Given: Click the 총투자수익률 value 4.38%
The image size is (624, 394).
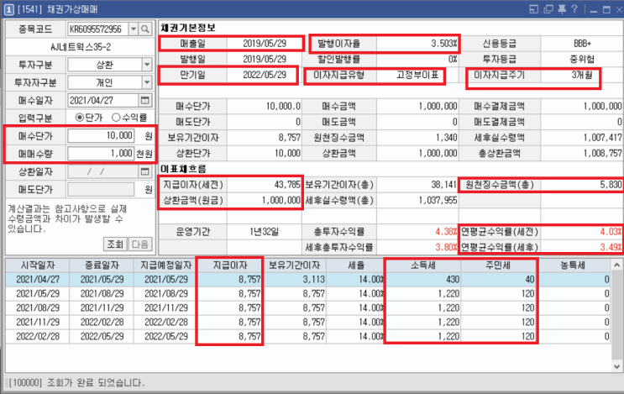Looking at the screenshot, I should tap(446, 232).
